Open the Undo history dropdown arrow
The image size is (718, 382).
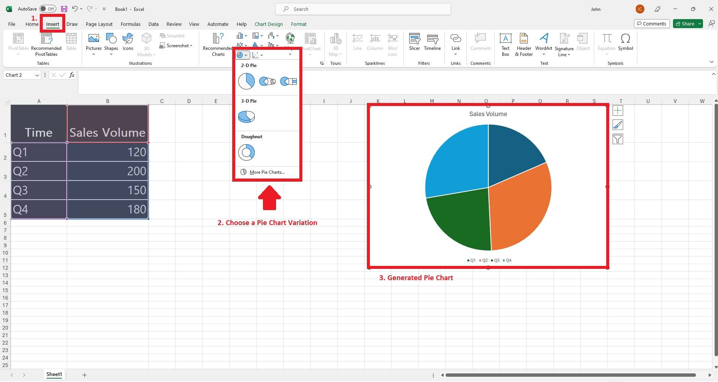point(81,9)
